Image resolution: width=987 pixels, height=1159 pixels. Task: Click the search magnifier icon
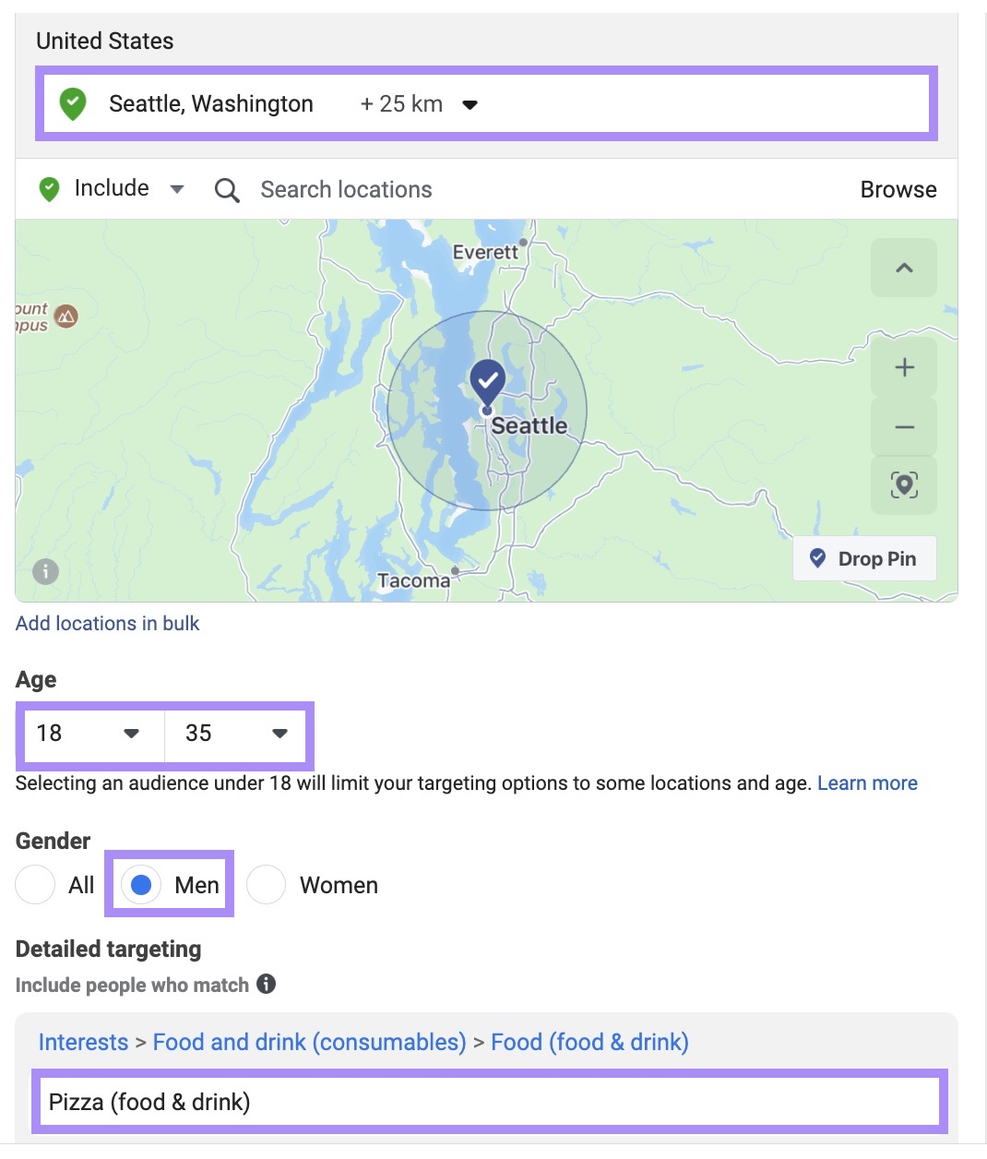click(x=227, y=189)
